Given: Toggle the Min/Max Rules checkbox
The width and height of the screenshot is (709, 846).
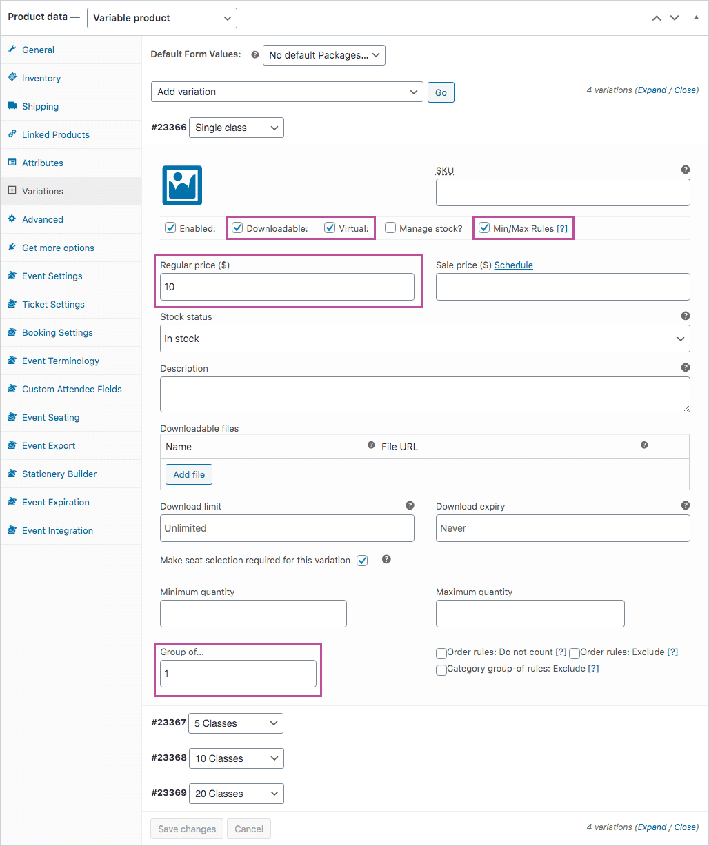Looking at the screenshot, I should coord(484,228).
